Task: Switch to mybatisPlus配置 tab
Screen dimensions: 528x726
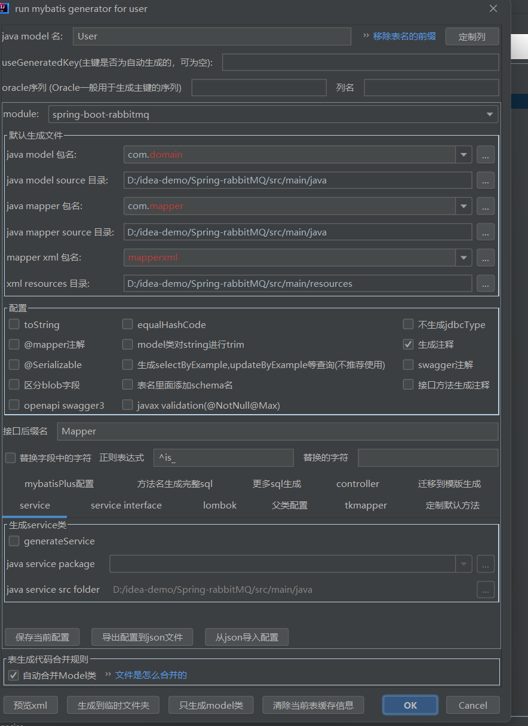Action: click(x=59, y=483)
